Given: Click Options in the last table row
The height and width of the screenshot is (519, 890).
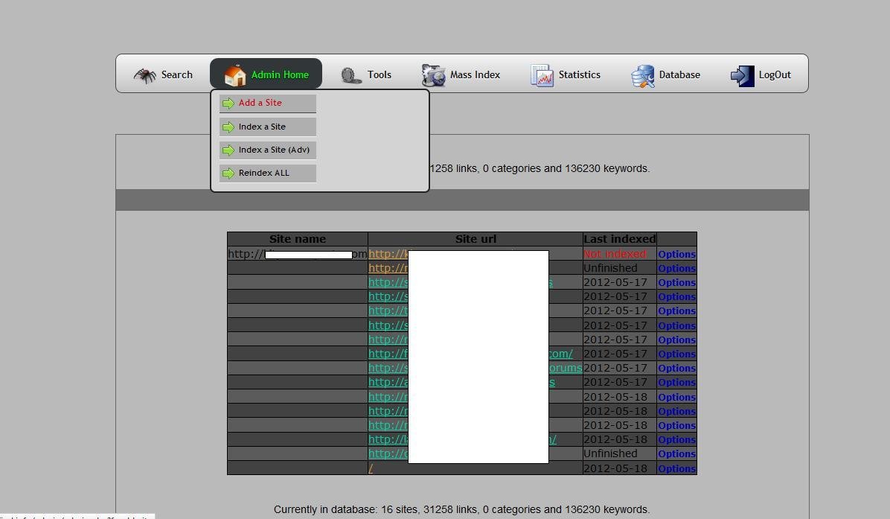Looking at the screenshot, I should point(676,468).
